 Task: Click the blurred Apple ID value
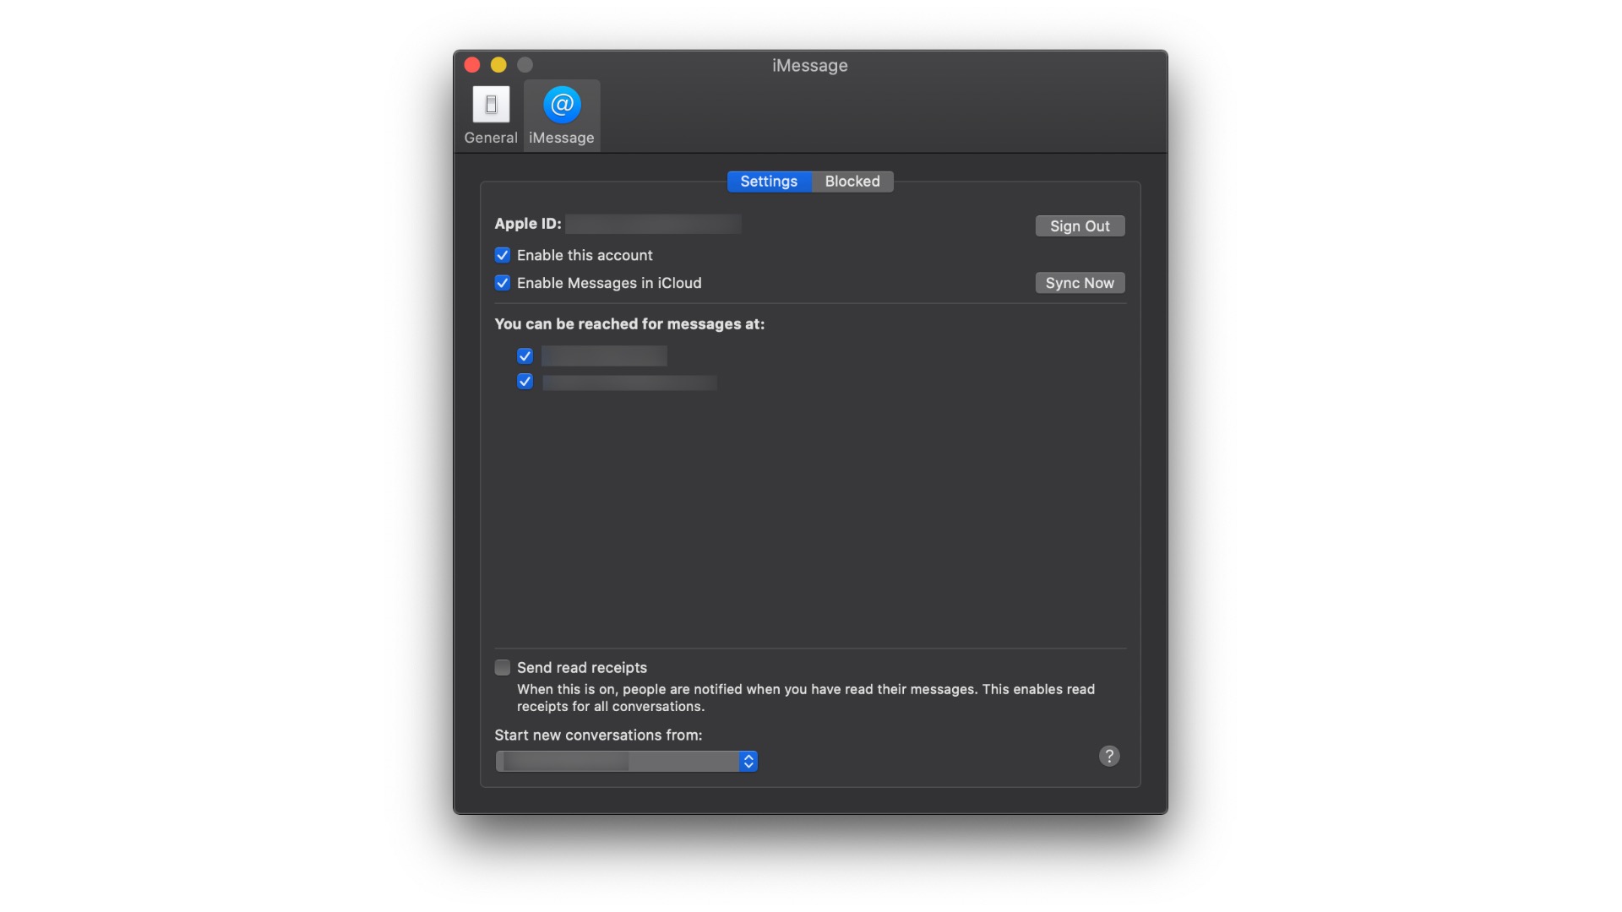(x=653, y=224)
